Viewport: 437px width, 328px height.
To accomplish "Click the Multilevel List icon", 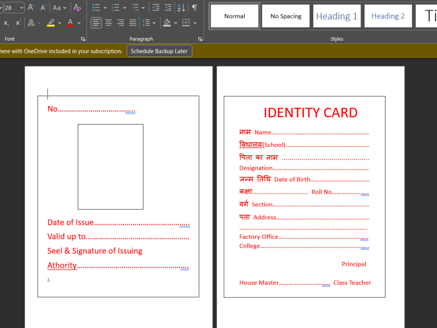I will click(x=135, y=7).
